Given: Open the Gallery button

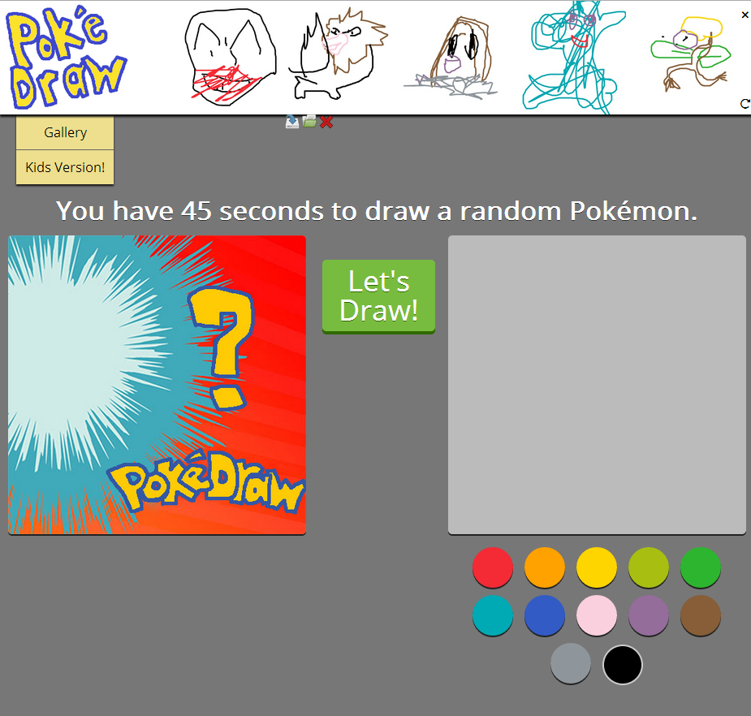Looking at the screenshot, I should [65, 132].
